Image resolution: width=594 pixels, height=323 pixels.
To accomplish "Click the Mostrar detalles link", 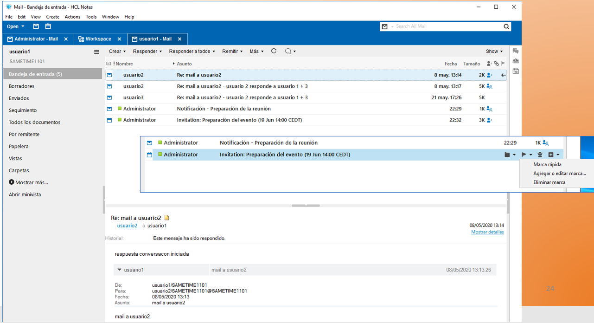I will click(487, 232).
